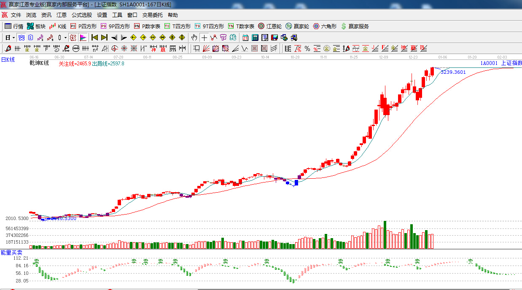The width and height of the screenshot is (522, 290).
Task: Click the calendar icon showing 21
Action: tap(245, 38)
